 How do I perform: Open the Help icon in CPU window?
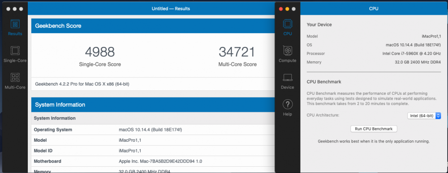288,104
